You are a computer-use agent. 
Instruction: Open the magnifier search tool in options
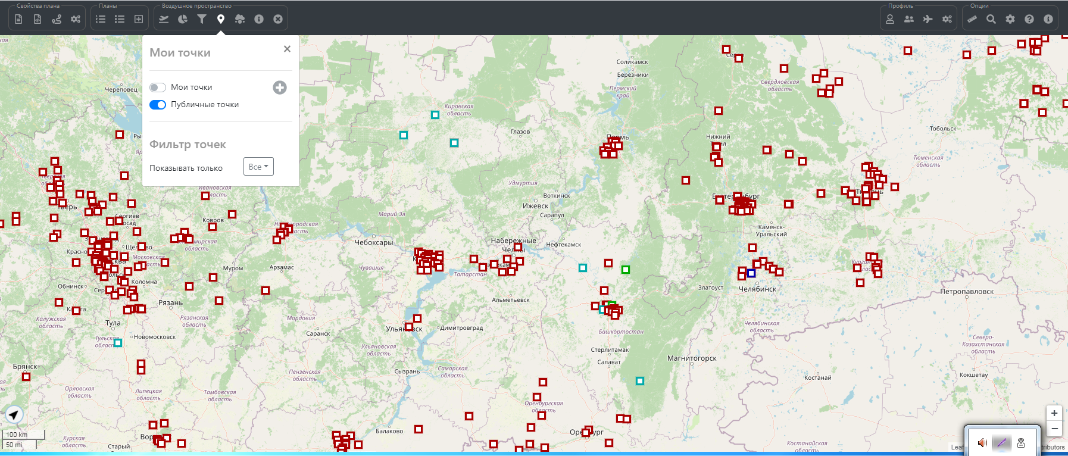point(991,19)
